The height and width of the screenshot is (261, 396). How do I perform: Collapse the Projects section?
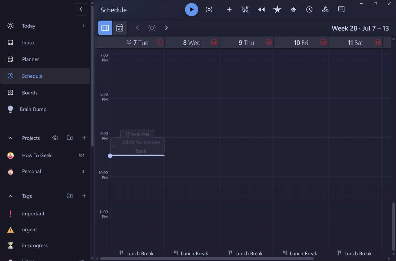tap(10, 138)
